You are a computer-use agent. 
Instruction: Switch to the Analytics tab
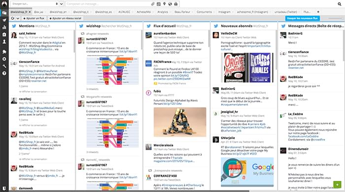(x=163, y=12)
